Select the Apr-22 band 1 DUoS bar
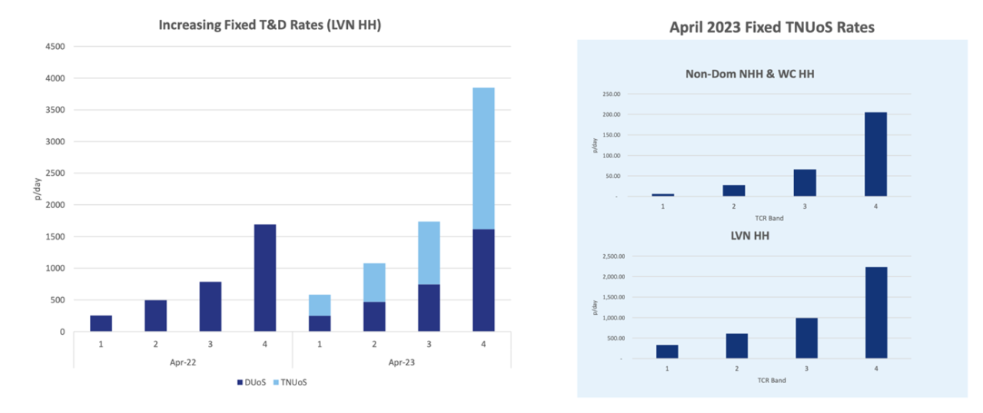 pos(101,323)
